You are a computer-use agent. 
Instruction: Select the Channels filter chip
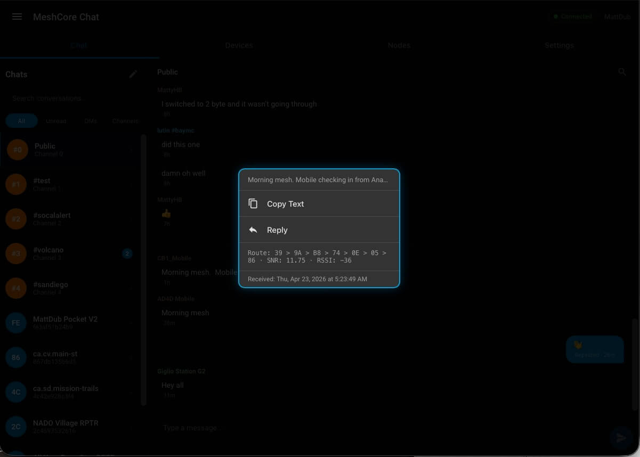(x=125, y=121)
